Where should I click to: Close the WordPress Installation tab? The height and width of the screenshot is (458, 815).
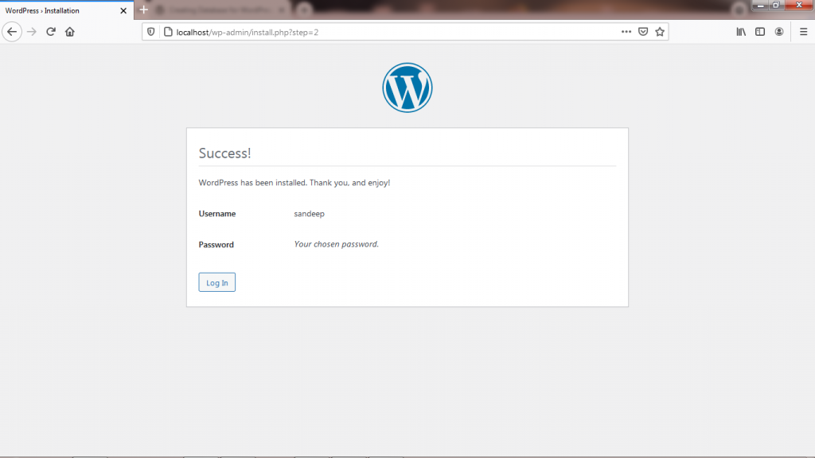(123, 10)
